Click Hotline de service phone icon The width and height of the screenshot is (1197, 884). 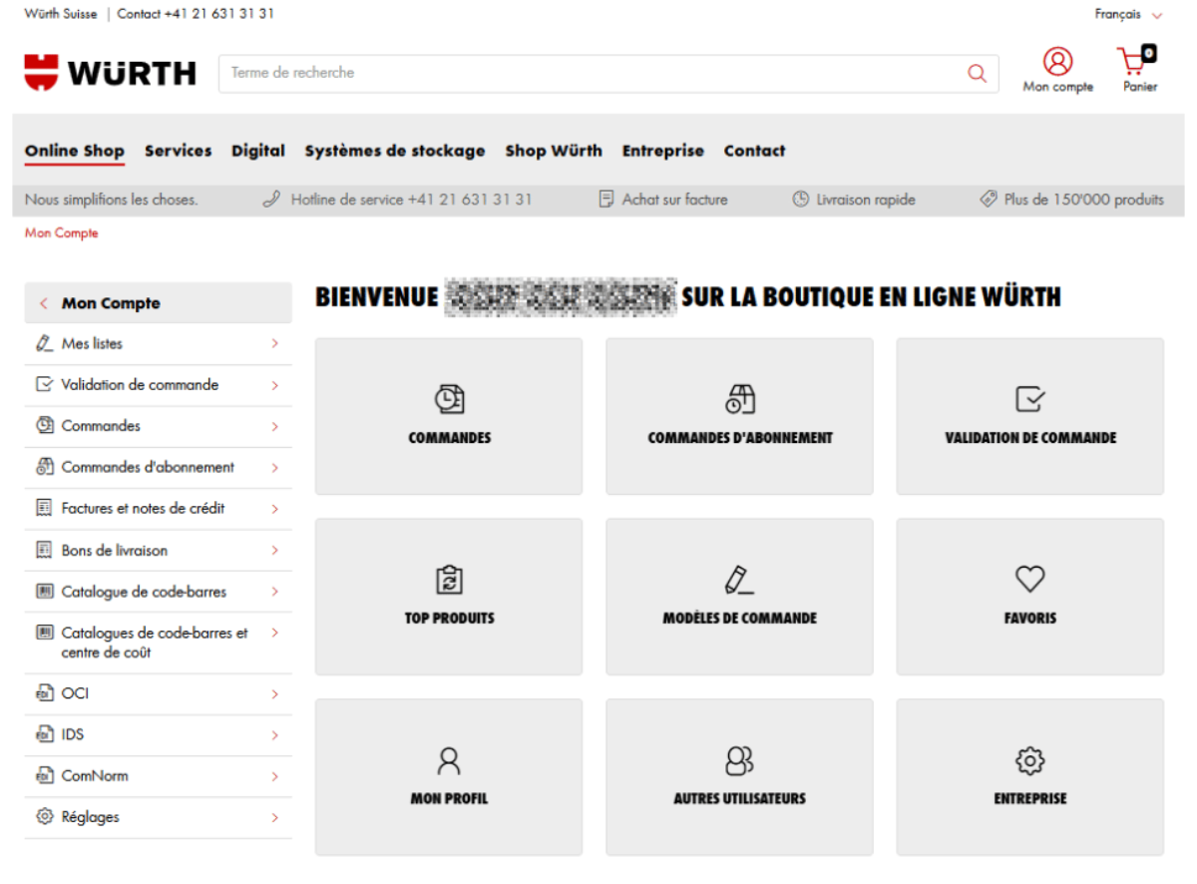271,200
